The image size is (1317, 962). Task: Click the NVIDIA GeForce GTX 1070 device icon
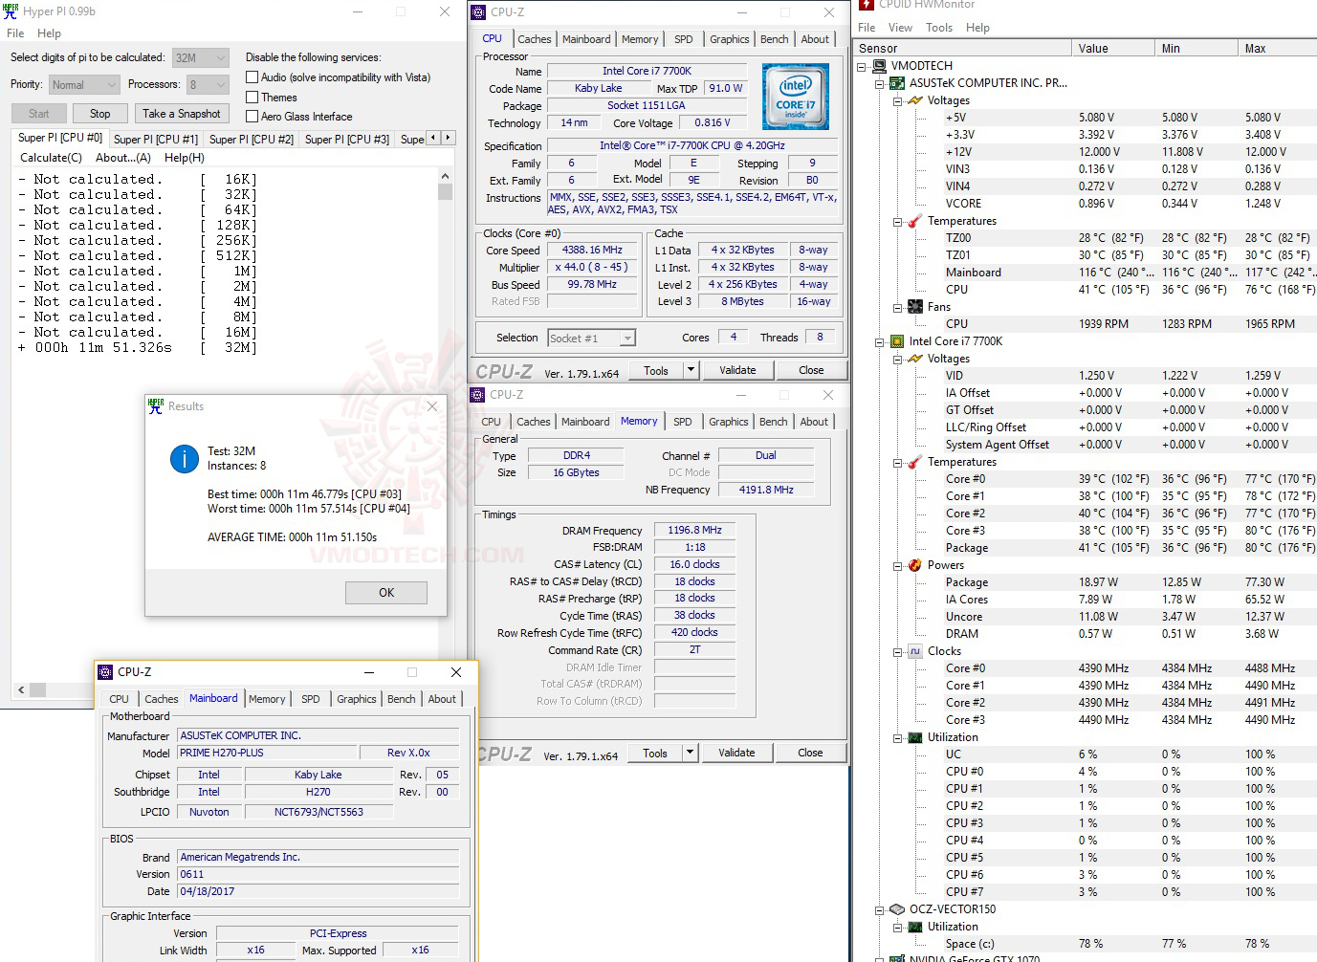click(x=895, y=957)
